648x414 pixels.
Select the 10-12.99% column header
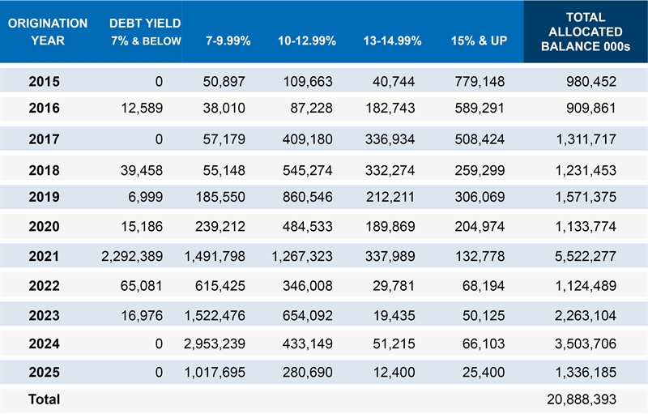click(307, 41)
